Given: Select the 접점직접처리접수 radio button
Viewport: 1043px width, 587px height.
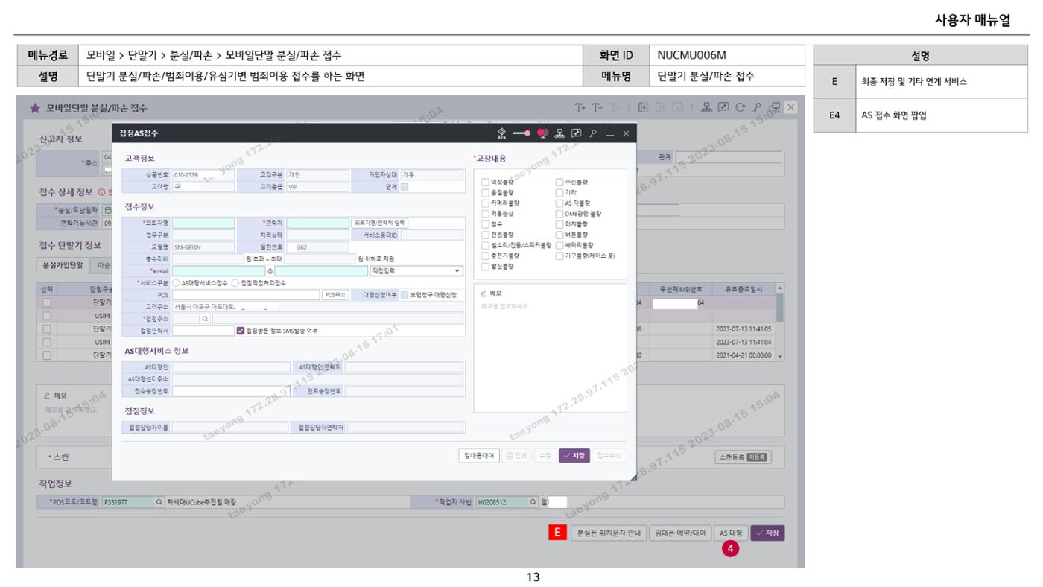Looking at the screenshot, I should (x=235, y=283).
